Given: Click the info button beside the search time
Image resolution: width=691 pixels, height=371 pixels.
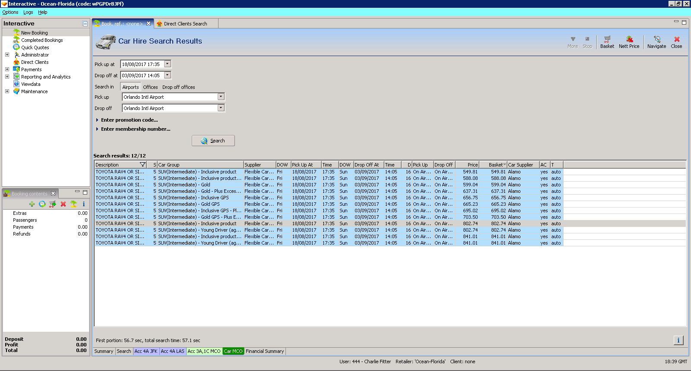Looking at the screenshot, I should tap(678, 340).
